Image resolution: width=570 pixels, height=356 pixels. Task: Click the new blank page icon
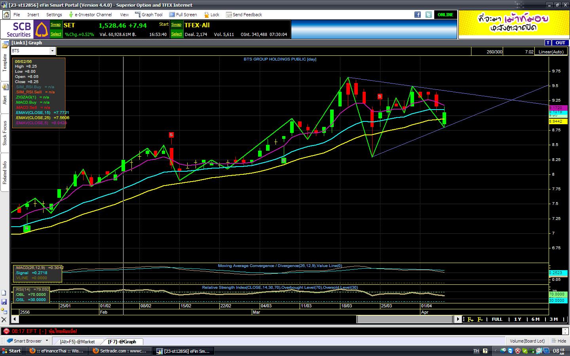[x=4, y=293]
